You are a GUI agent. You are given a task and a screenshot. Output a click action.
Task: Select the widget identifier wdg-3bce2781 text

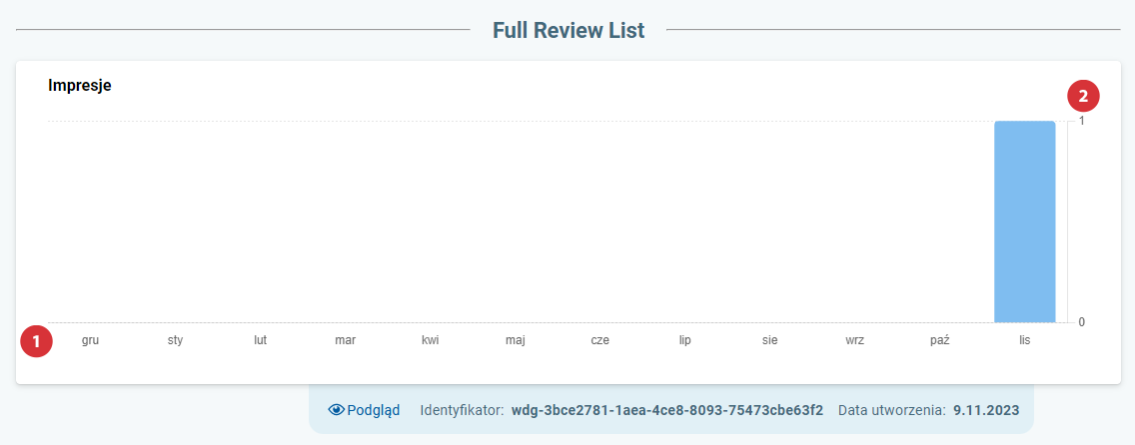pyautogui.click(x=666, y=410)
